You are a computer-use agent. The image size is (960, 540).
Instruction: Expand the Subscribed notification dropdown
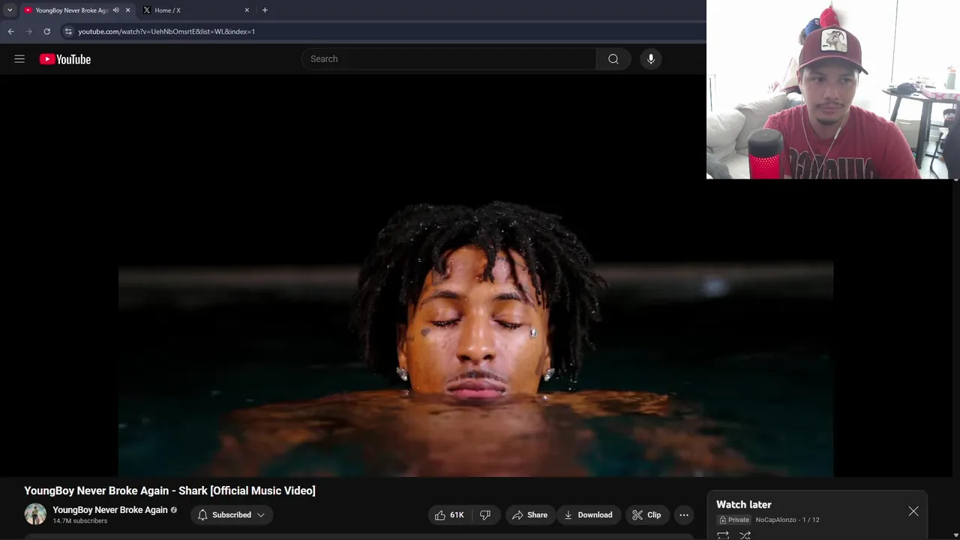[231, 514]
